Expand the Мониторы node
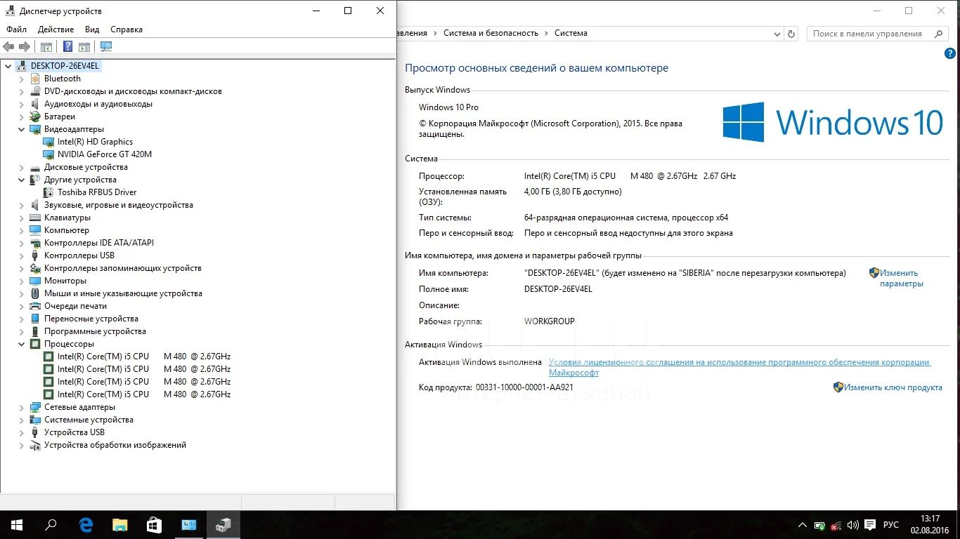Screen dimensions: 960x539 (x=21, y=281)
